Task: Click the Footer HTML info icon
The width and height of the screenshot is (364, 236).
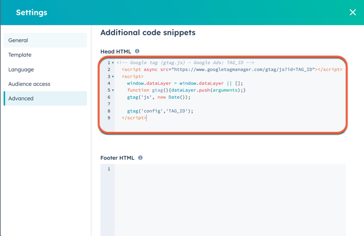Action: [x=140, y=158]
